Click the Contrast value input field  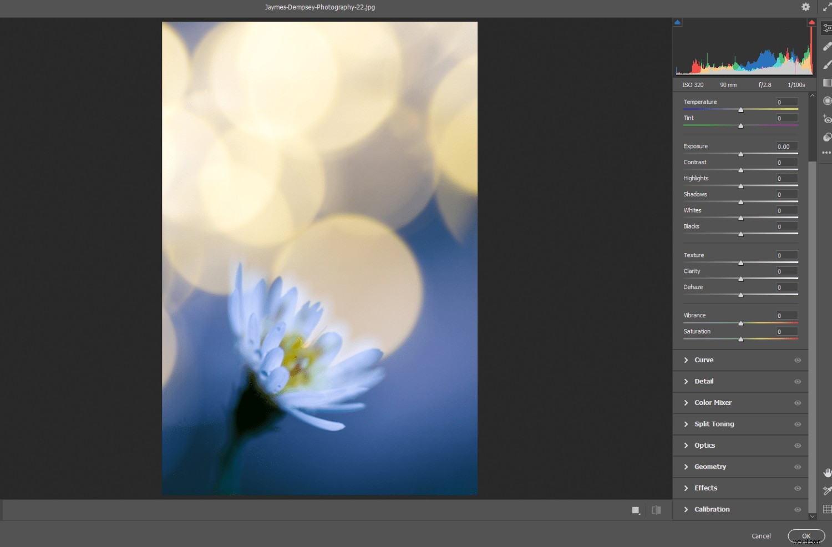786,162
